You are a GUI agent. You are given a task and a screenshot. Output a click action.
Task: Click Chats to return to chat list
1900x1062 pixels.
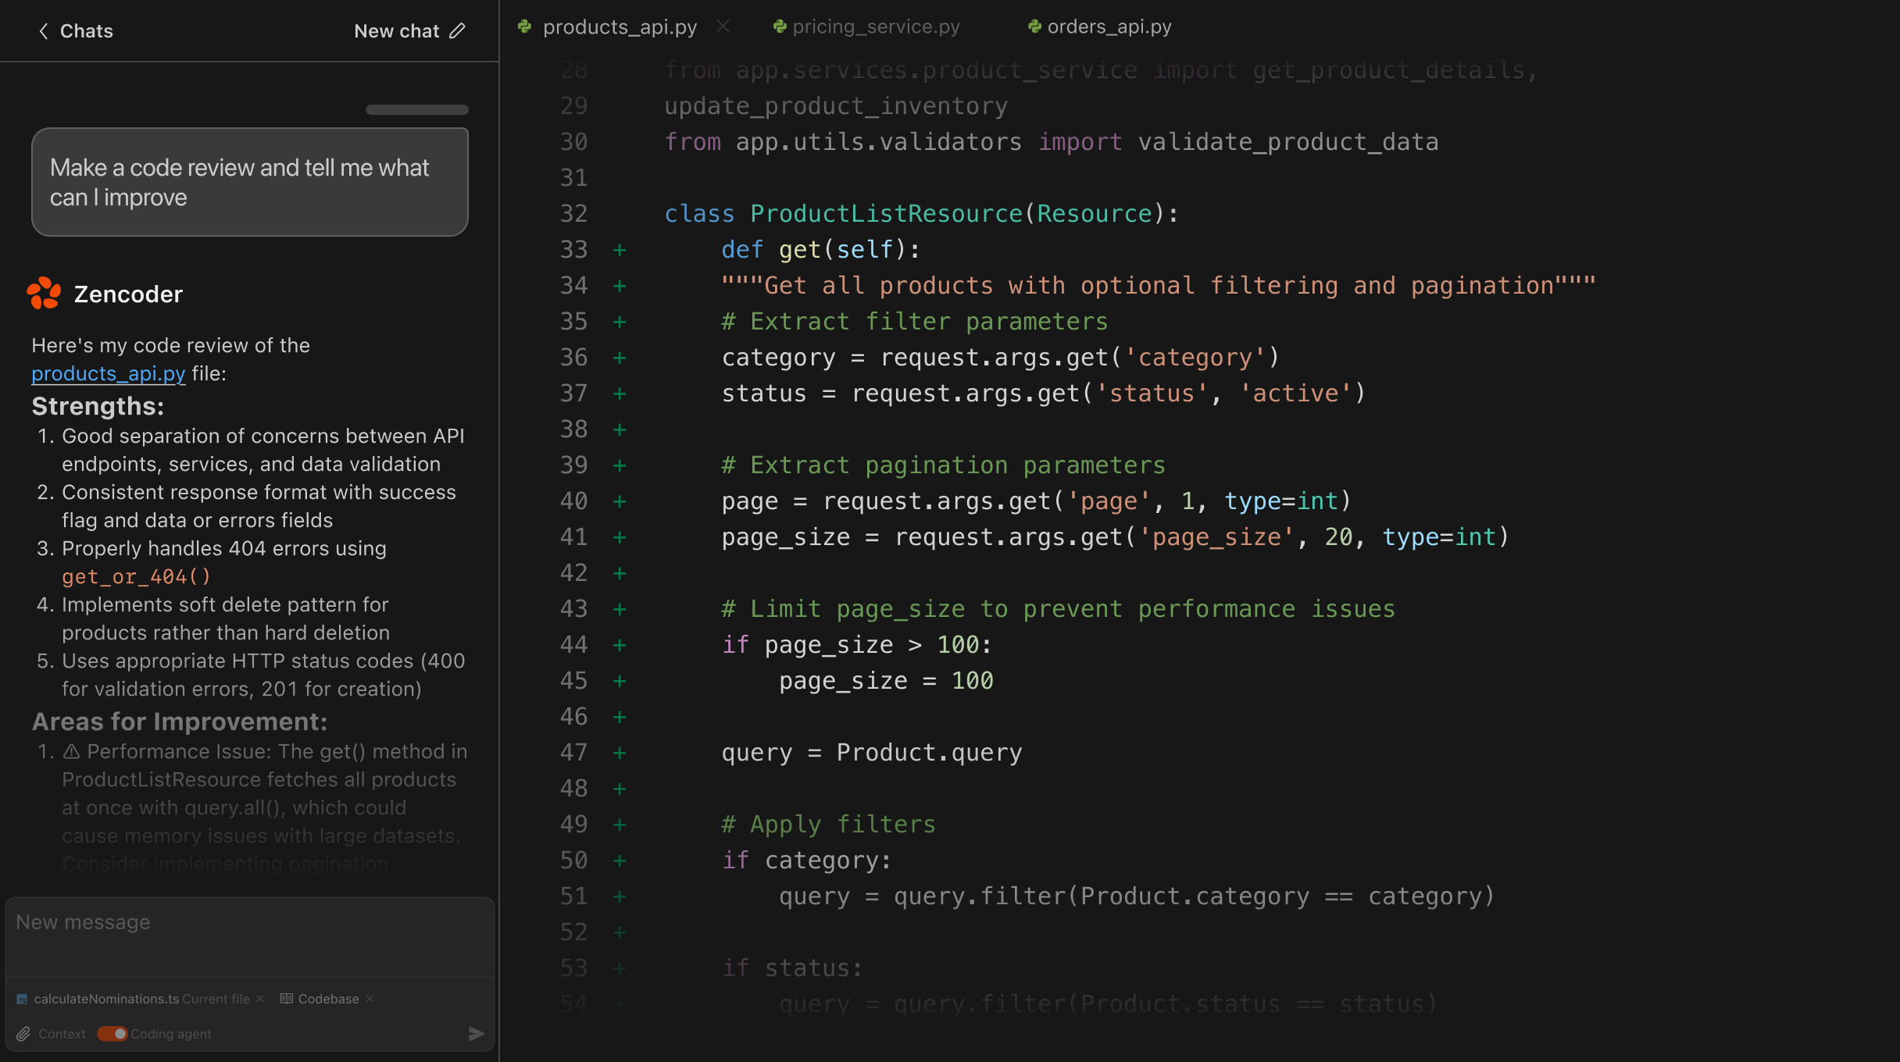tap(86, 31)
